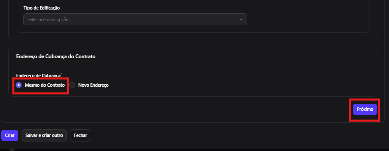Click the small triangle marker at bottom-left

12,149
